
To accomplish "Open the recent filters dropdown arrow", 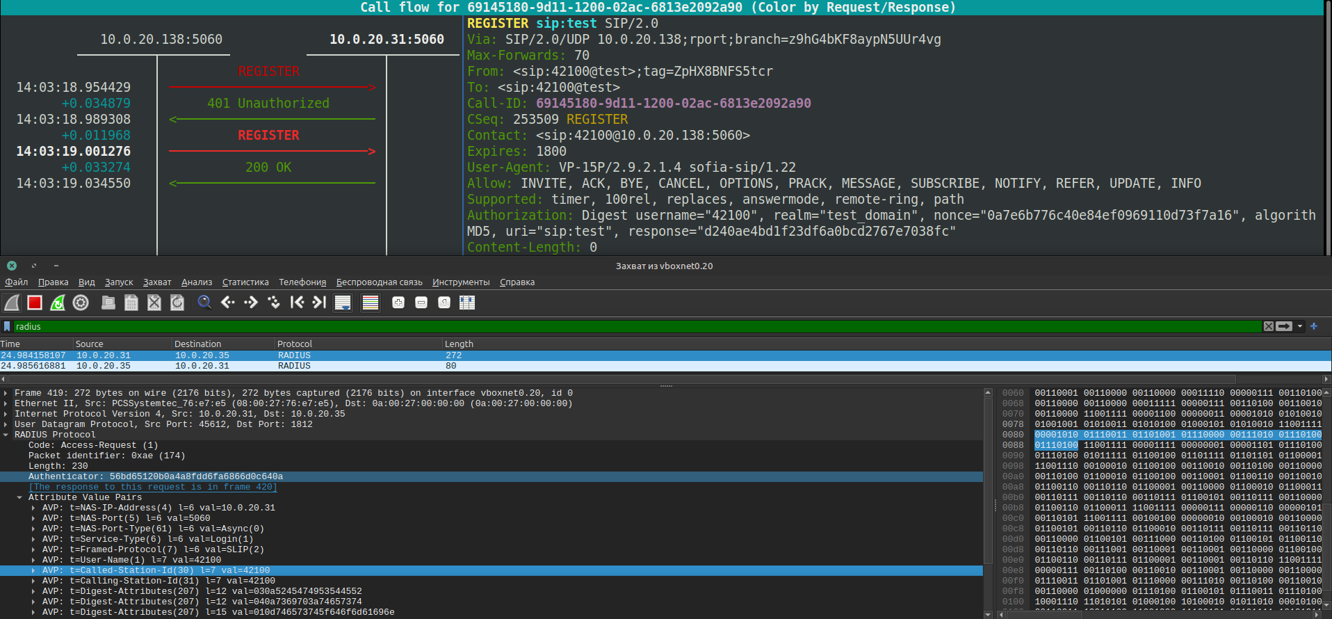I will tap(1300, 326).
